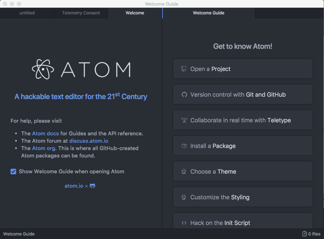Click the 0 files Git status indicator

click(x=311, y=234)
